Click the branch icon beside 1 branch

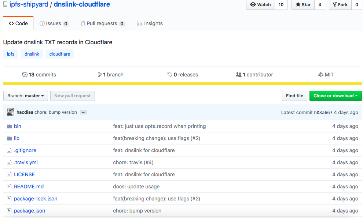click(x=100, y=75)
